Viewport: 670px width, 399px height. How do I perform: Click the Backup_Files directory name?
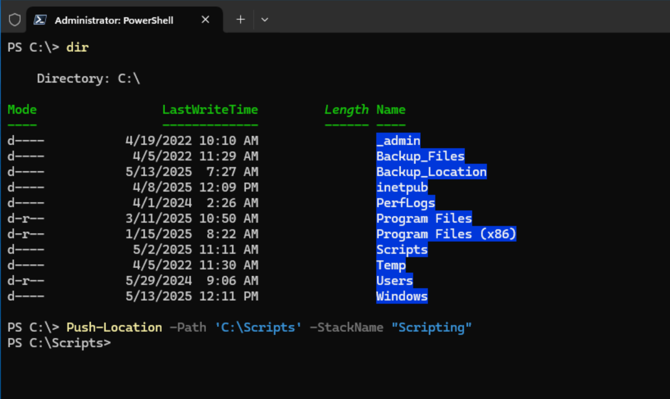pyautogui.click(x=420, y=156)
